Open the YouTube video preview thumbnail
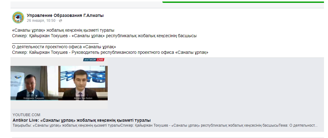 click(x=59, y=83)
